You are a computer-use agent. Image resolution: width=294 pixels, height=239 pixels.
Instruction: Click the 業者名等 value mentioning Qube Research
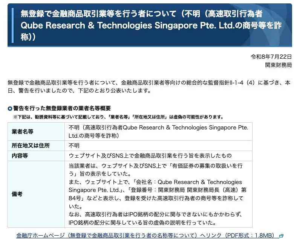[158, 132]
